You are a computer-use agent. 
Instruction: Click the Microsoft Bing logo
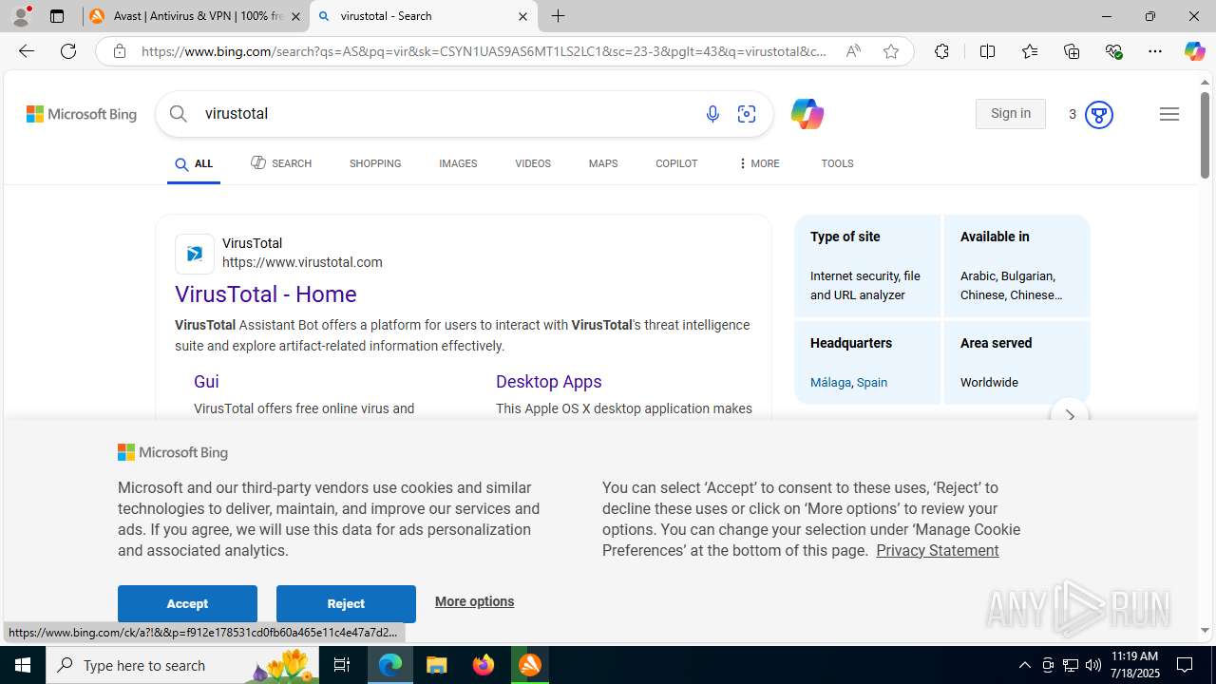click(82, 114)
